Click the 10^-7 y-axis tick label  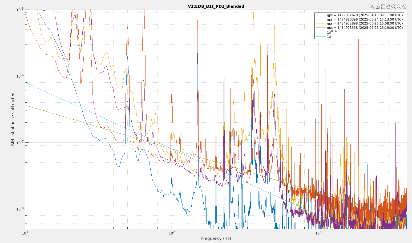pos(20,143)
